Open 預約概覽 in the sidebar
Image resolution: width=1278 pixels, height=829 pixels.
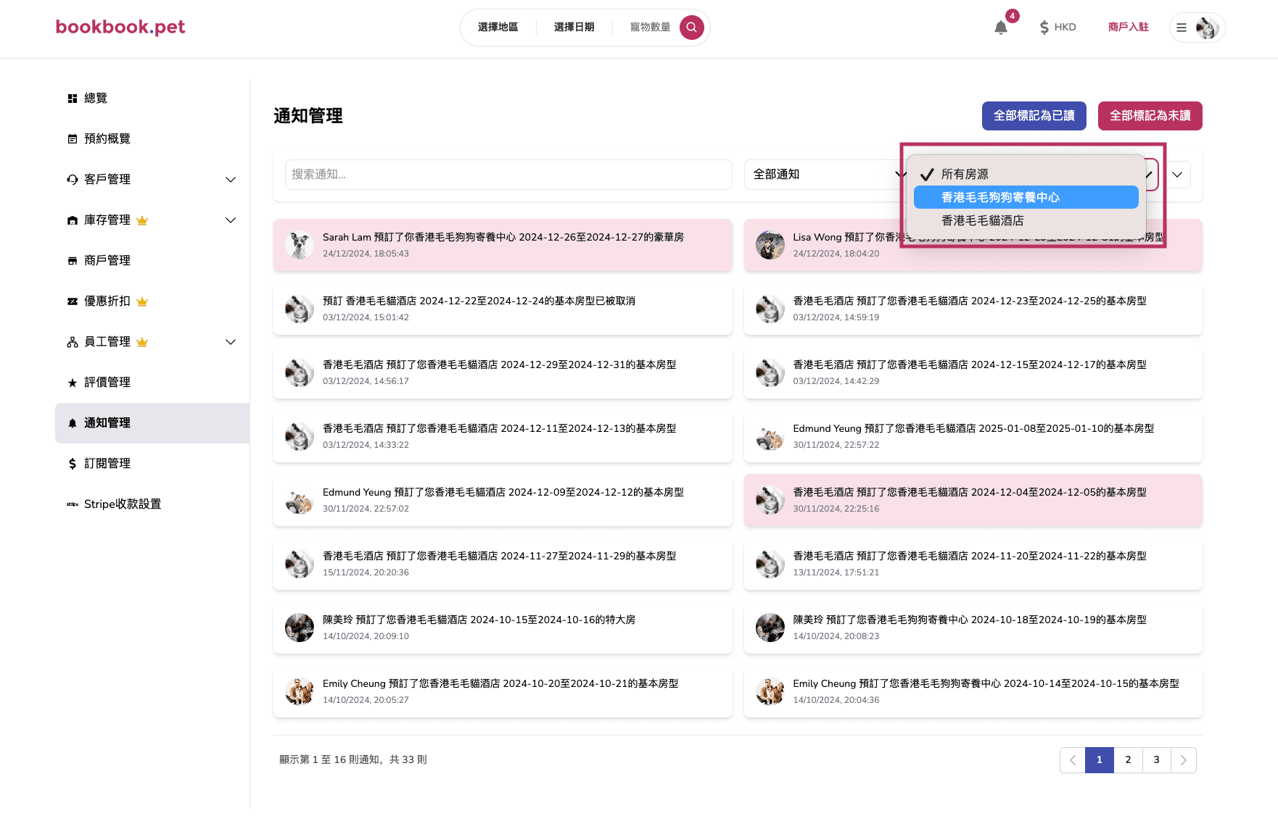tap(152, 139)
